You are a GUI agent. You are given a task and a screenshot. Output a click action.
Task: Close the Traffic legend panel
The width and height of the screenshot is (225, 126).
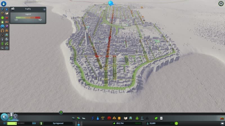pyautogui.click(x=44, y=9)
